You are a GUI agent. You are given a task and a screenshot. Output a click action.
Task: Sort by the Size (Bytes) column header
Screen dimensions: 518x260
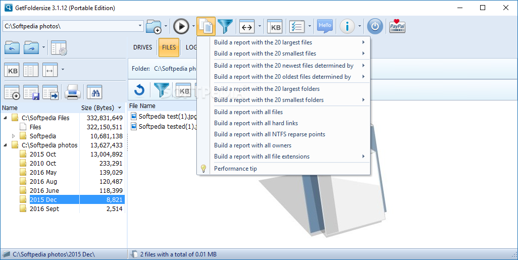[x=101, y=108]
